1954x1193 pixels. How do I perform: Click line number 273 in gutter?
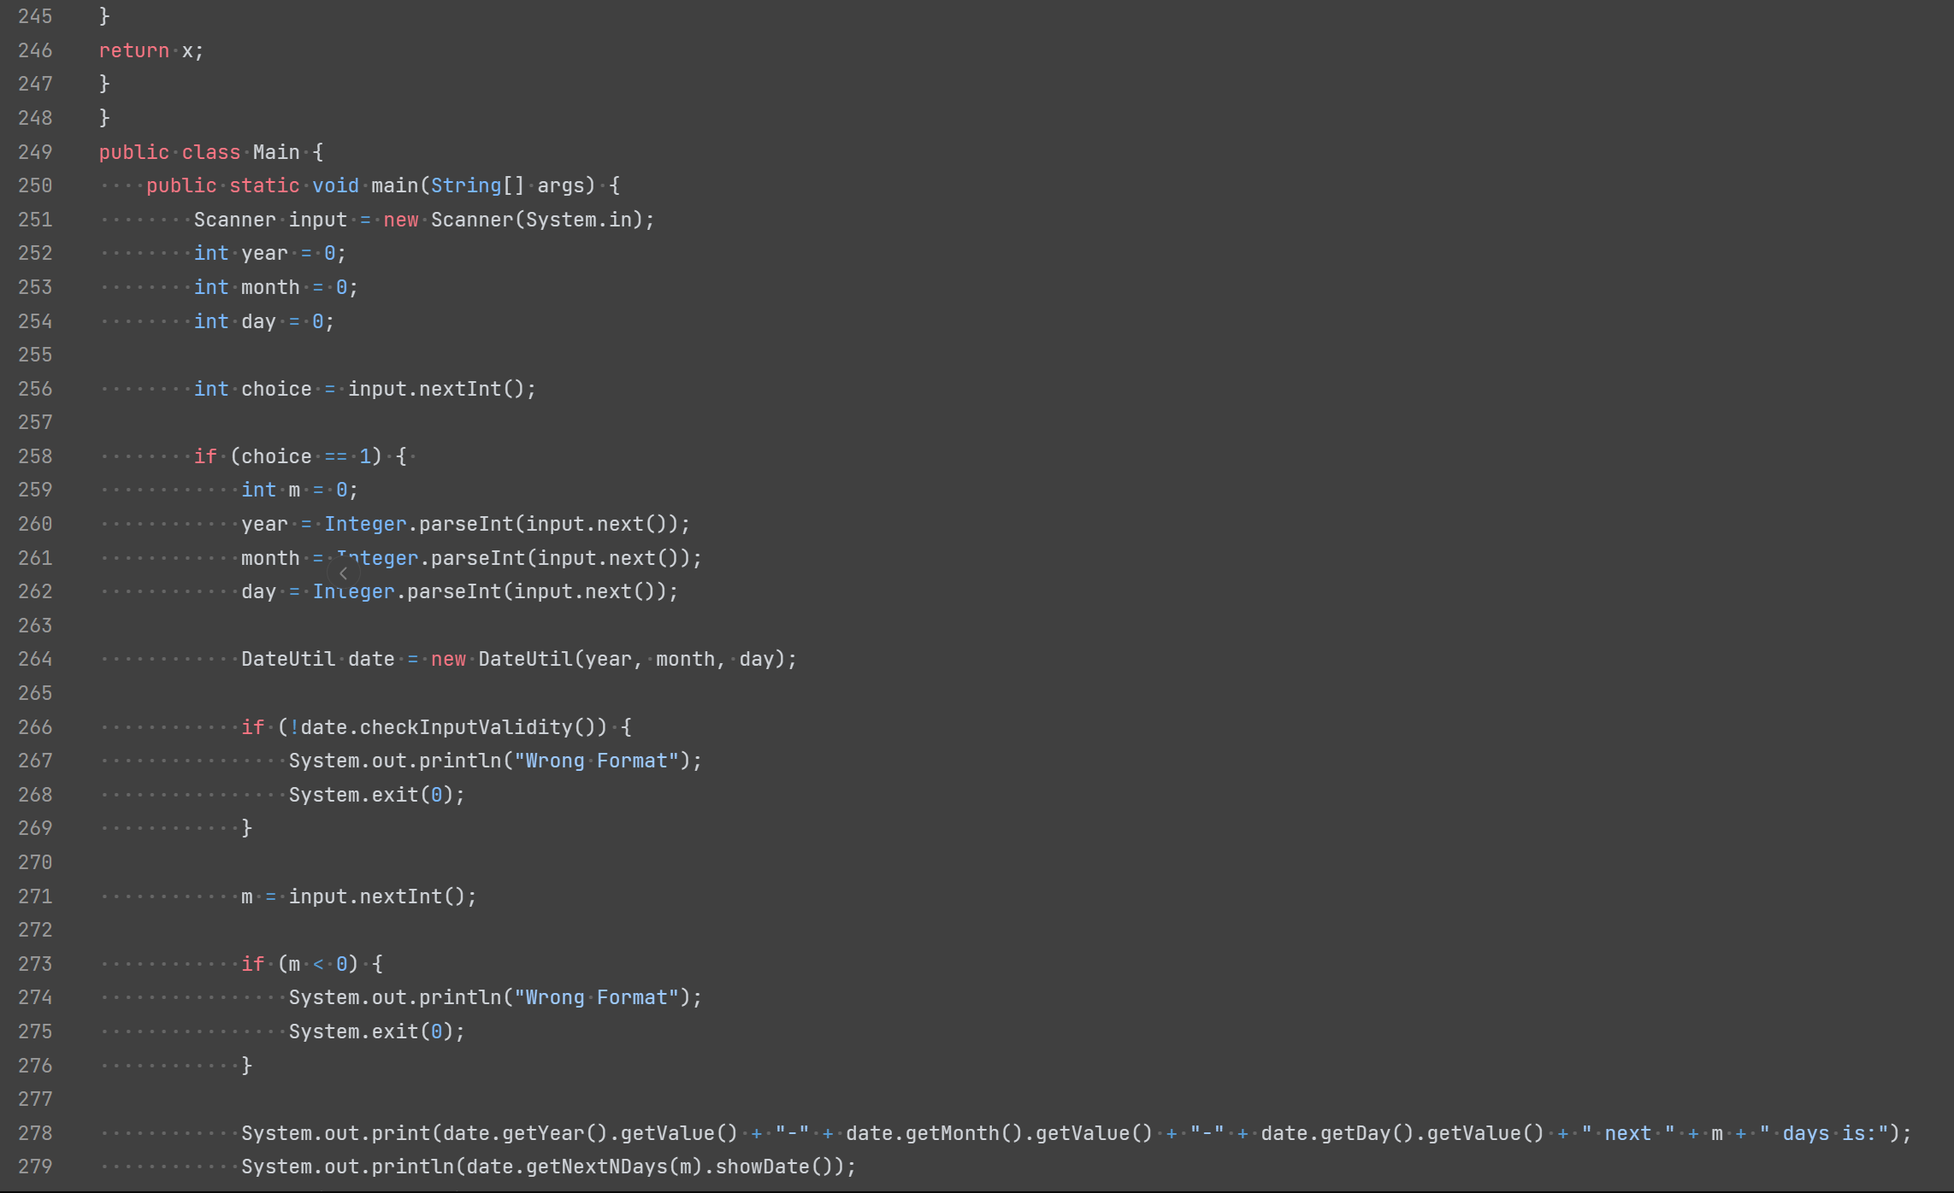coord(35,964)
